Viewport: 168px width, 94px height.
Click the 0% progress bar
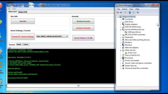click(61, 86)
